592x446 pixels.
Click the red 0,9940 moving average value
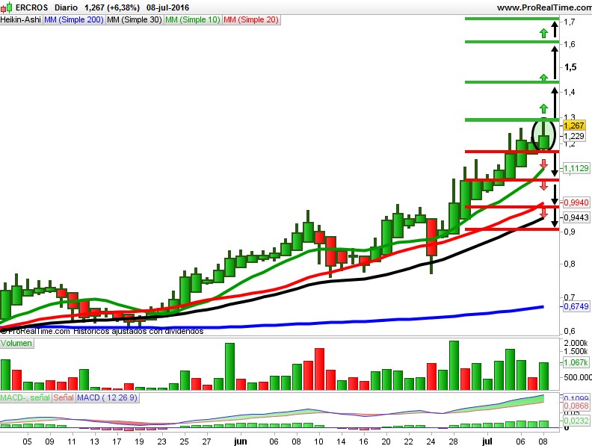(x=576, y=202)
